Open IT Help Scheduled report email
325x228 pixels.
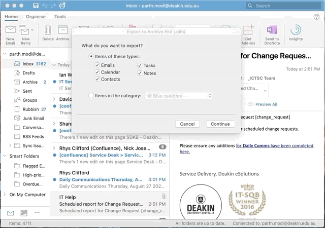click(x=110, y=204)
